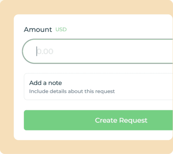Click the "Add a note" heading
This screenshot has width=173, height=154.
(x=45, y=83)
